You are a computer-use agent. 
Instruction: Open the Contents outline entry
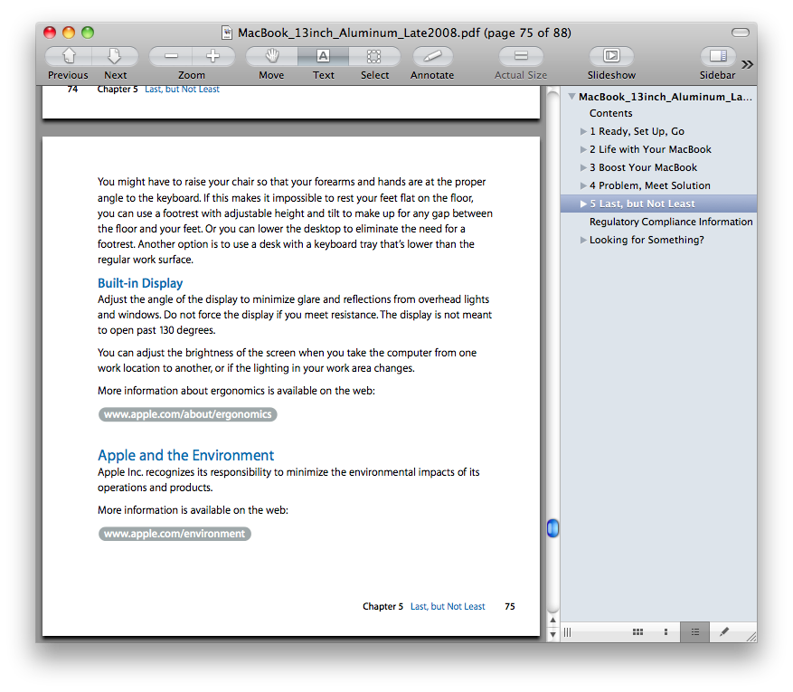(x=610, y=113)
